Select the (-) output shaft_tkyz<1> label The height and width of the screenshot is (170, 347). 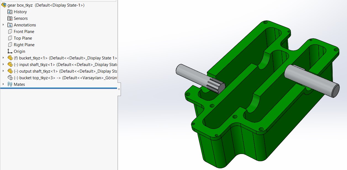click(65, 71)
